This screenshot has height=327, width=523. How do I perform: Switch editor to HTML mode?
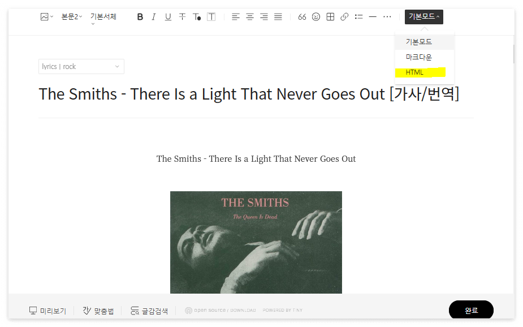coord(424,72)
